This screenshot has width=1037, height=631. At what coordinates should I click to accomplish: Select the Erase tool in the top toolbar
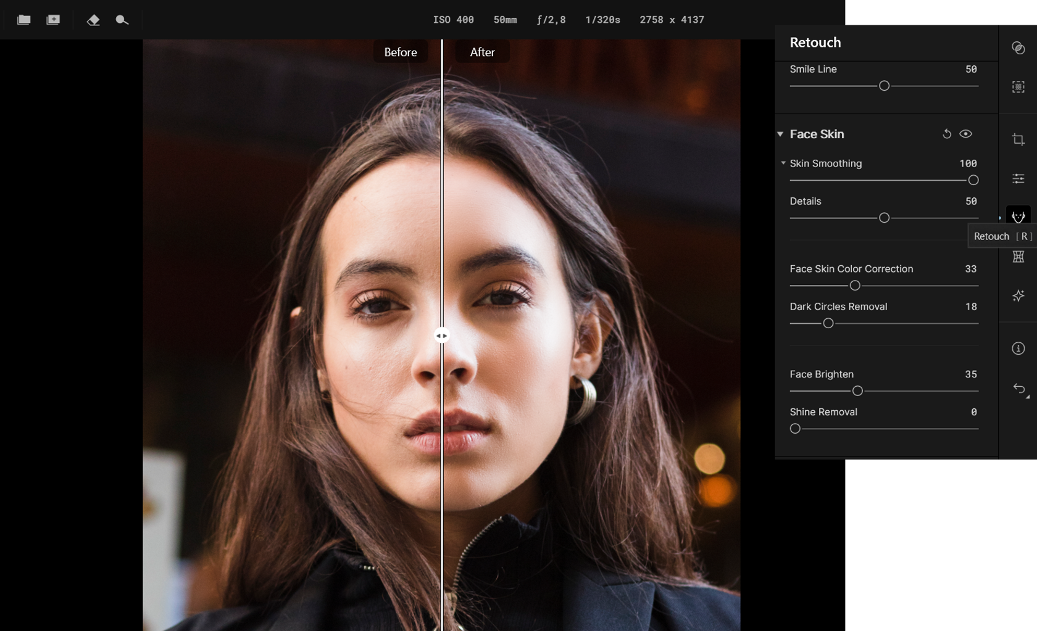[93, 19]
